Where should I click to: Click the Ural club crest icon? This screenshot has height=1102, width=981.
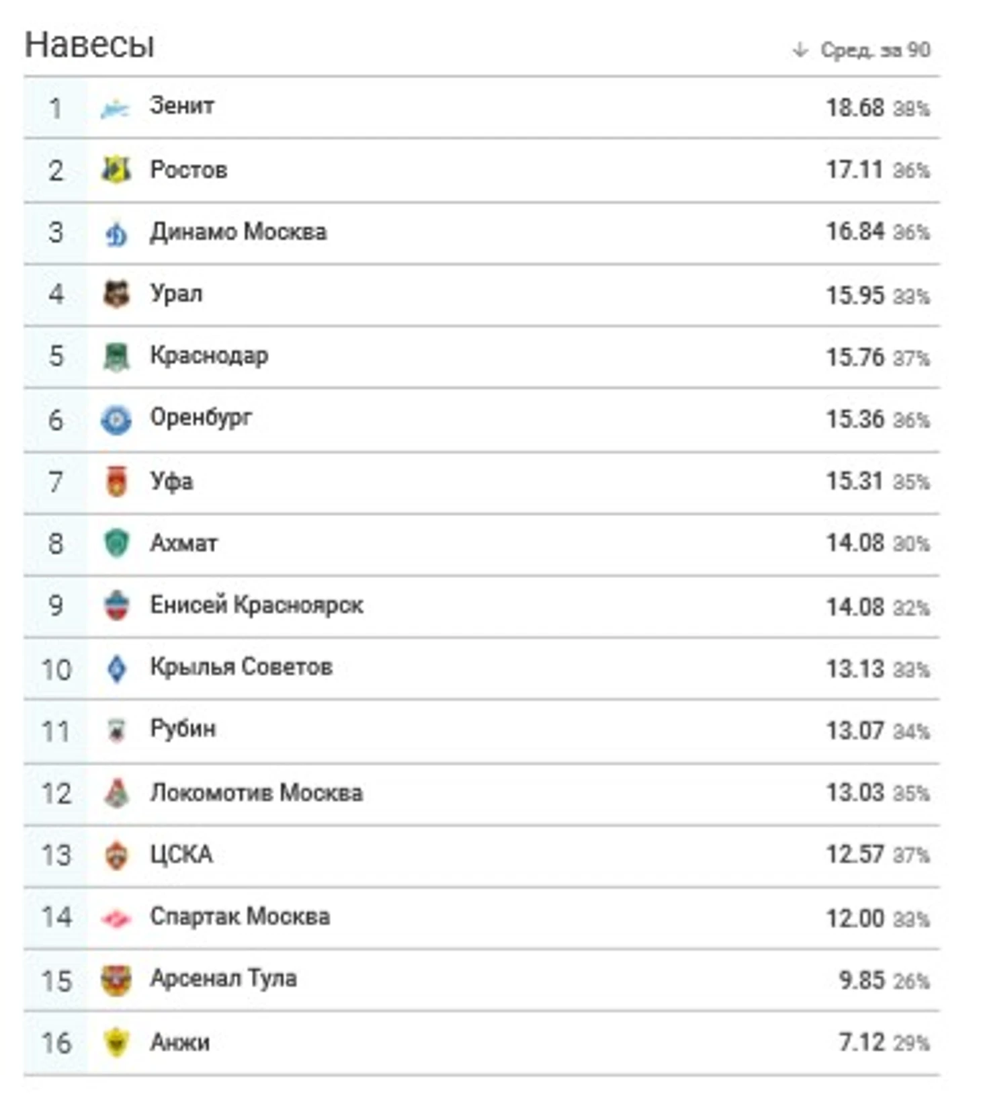tap(116, 294)
